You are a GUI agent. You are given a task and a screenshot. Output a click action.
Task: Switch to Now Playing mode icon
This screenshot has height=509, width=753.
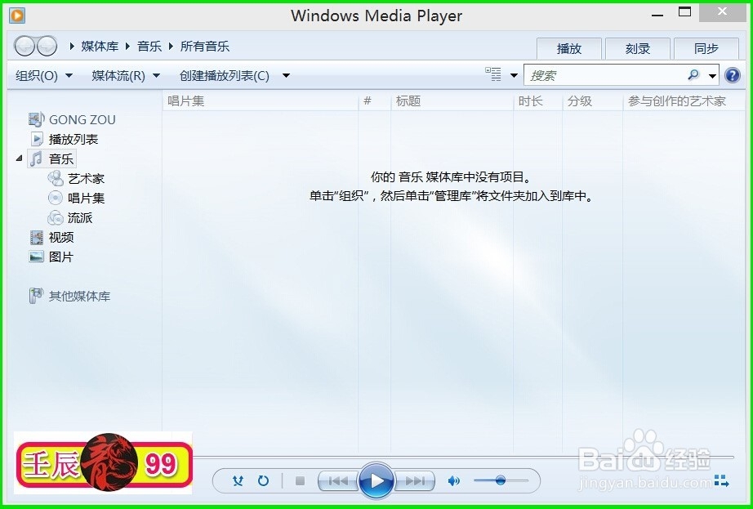[x=721, y=480]
